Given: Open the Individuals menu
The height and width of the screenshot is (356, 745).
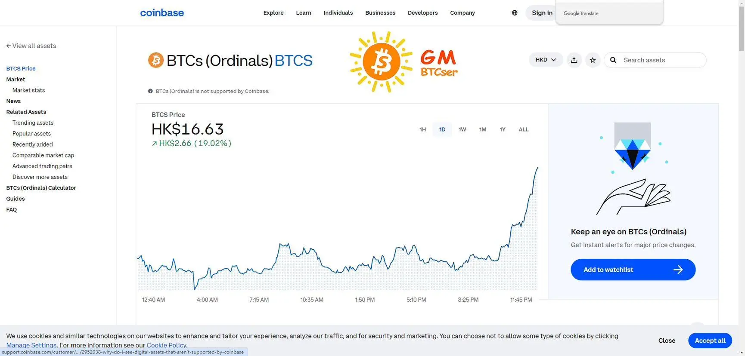Looking at the screenshot, I should coord(338,13).
